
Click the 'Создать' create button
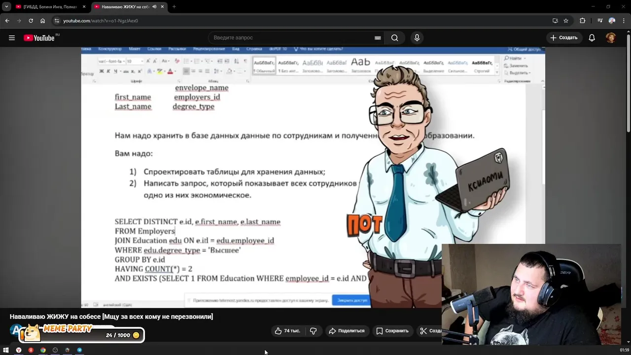click(563, 37)
